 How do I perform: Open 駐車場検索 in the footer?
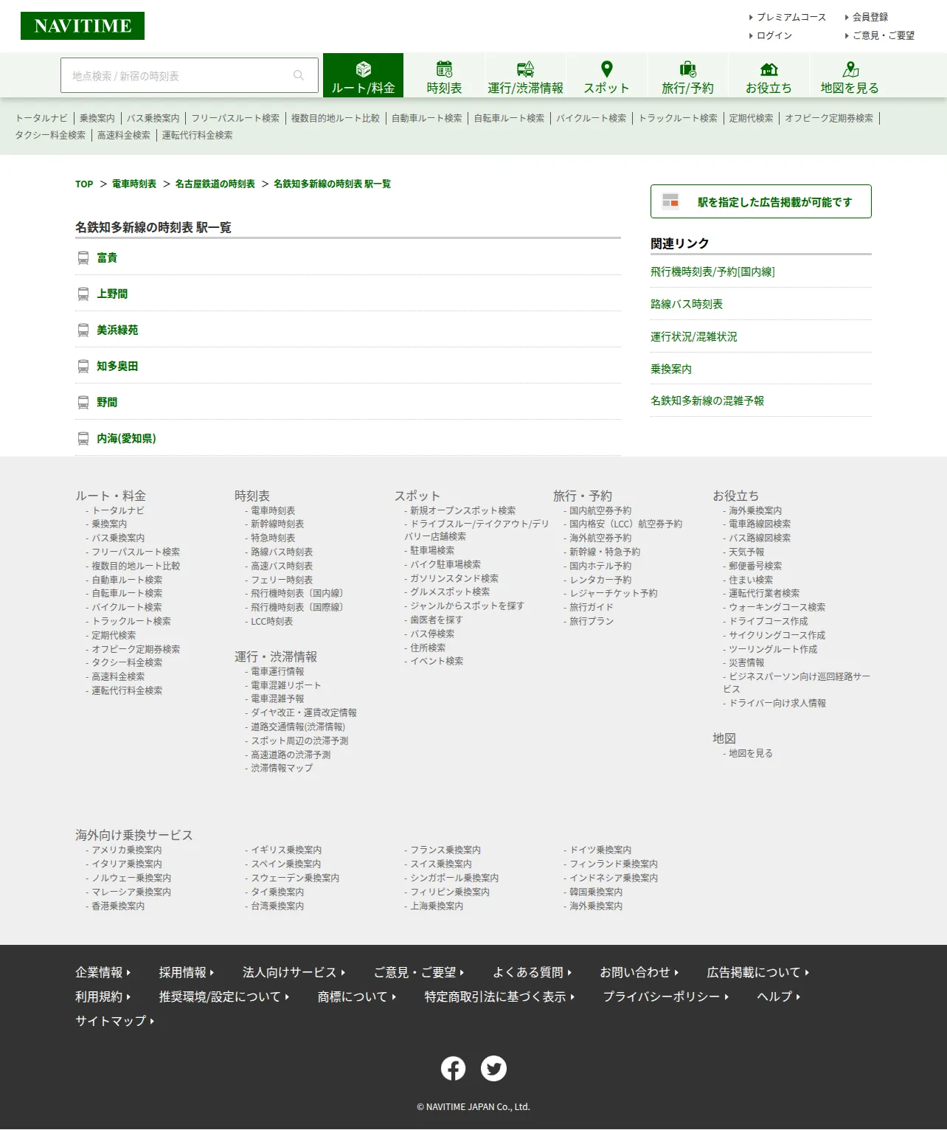[x=432, y=550]
